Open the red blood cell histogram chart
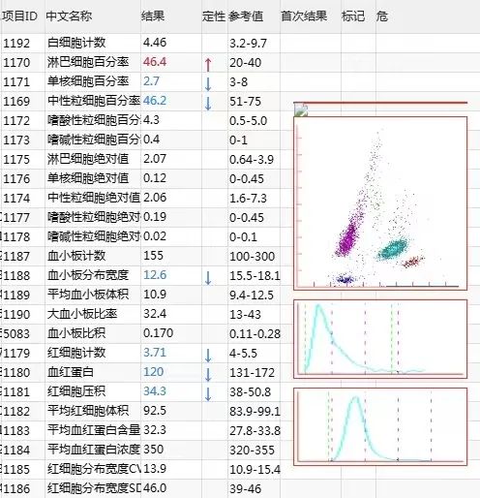The height and width of the screenshot is (498, 480). click(x=380, y=426)
